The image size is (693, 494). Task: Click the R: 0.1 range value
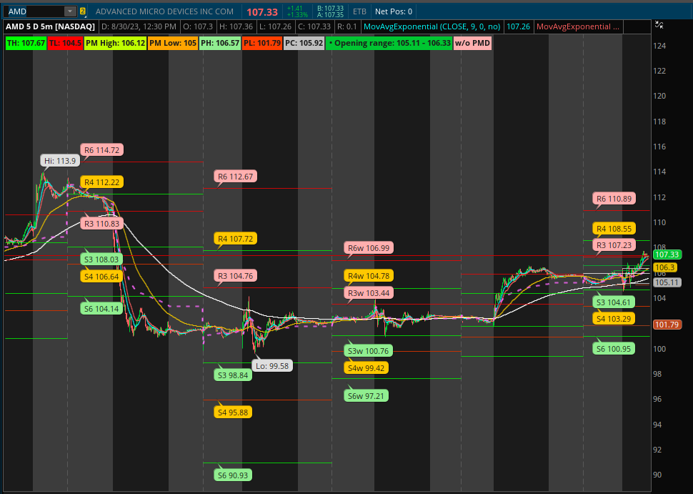346,26
